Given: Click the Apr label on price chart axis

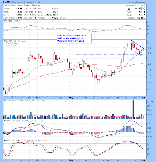Looking at the screenshot, I should [38, 98].
